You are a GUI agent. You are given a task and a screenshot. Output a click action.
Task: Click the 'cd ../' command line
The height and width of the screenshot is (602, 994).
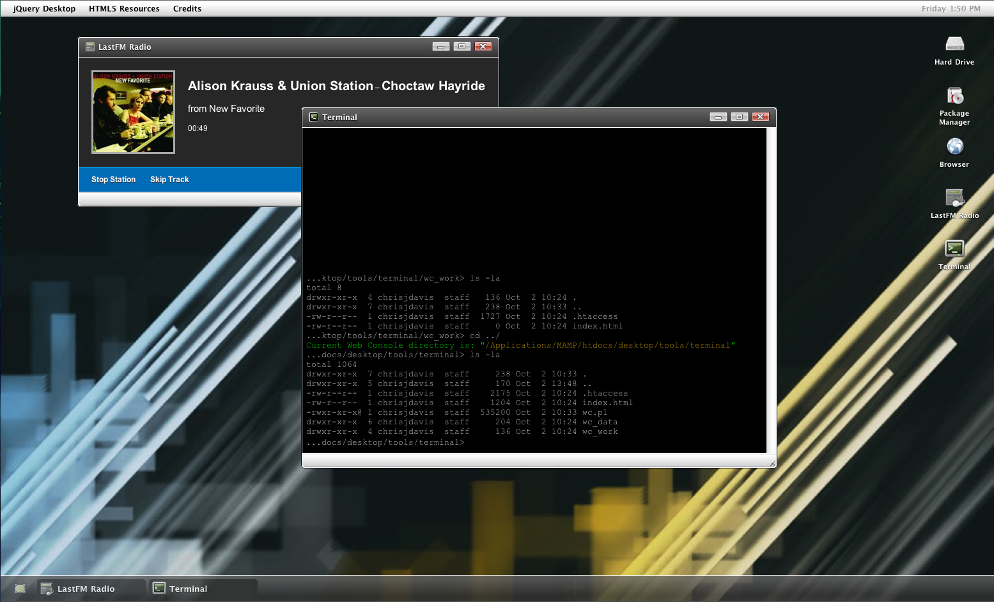[x=403, y=336]
